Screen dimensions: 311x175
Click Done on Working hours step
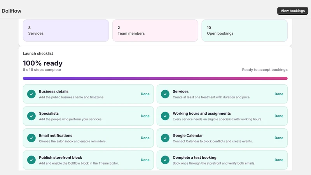279,116
